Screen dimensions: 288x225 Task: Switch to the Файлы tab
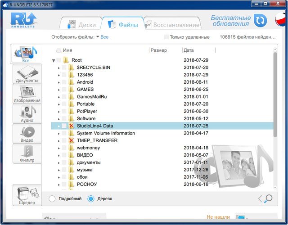[123, 24]
